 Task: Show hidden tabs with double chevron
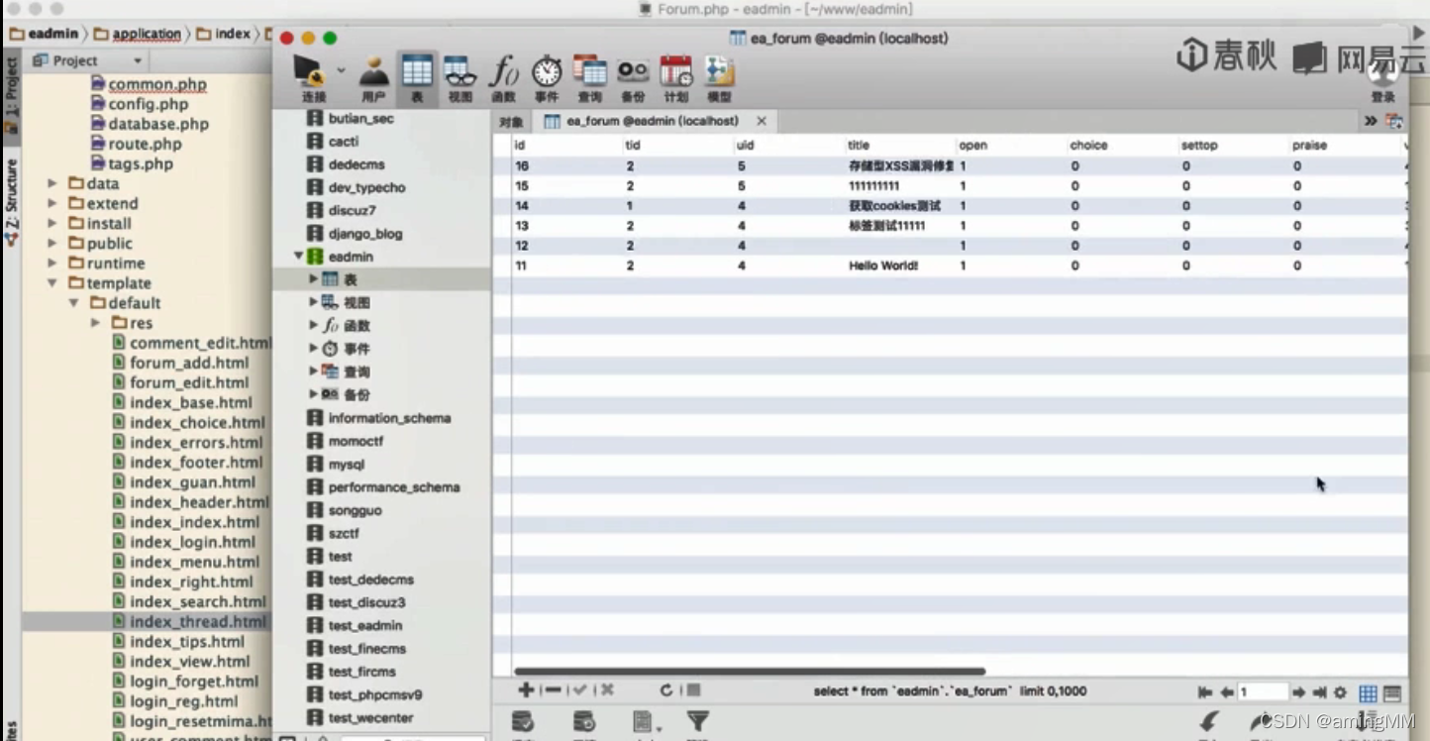(x=1371, y=121)
